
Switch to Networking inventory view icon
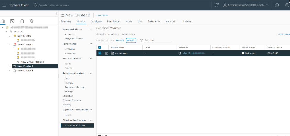point(31,21)
